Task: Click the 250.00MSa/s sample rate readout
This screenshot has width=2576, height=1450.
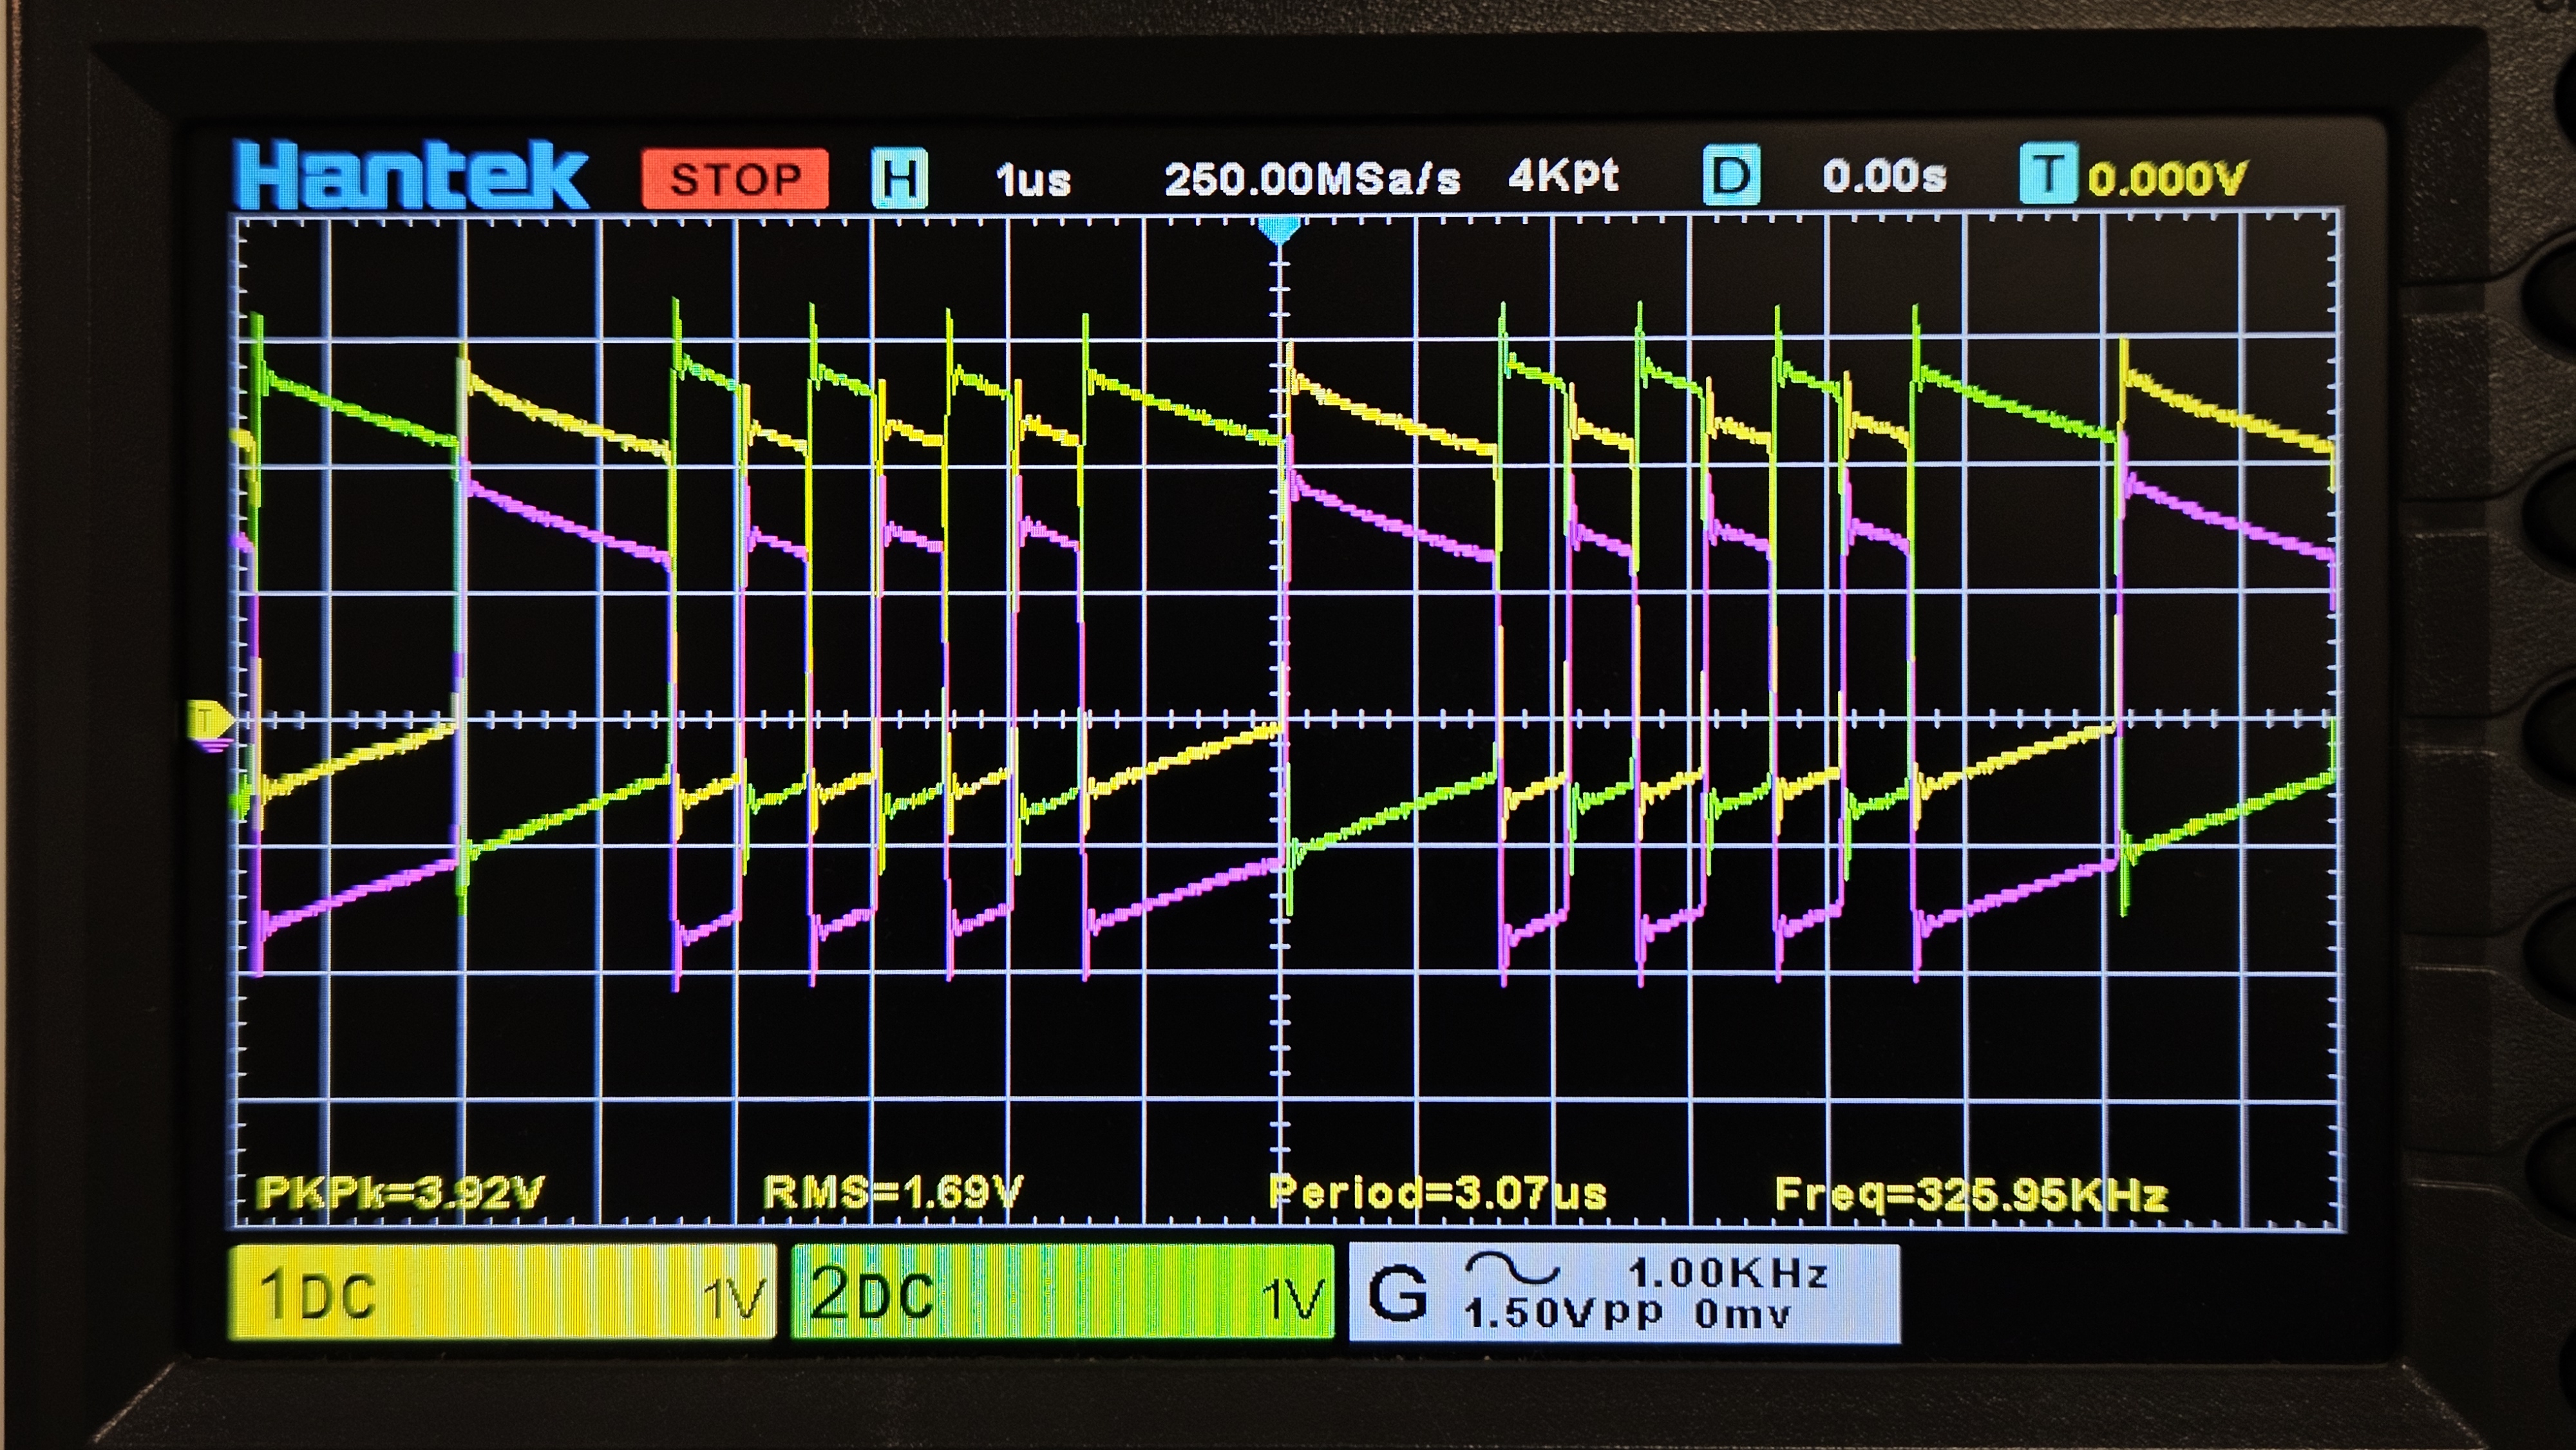Action: point(1312,179)
